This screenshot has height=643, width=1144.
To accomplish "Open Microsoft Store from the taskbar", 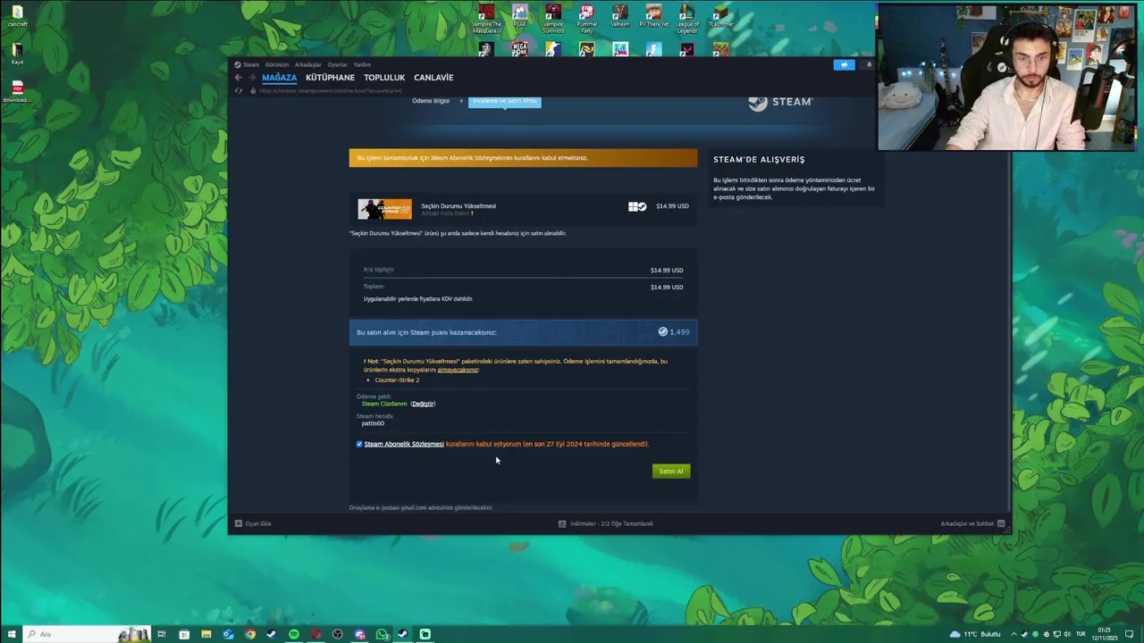I will (x=184, y=634).
